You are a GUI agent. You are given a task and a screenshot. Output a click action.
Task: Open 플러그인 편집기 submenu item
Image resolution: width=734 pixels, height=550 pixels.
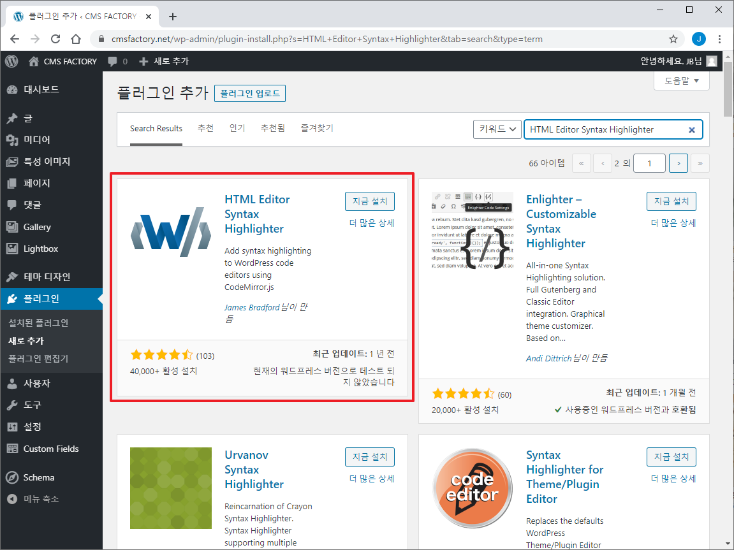coord(38,359)
